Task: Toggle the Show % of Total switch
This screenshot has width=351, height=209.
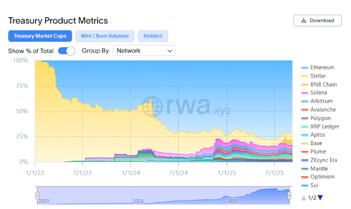Action: coord(66,51)
